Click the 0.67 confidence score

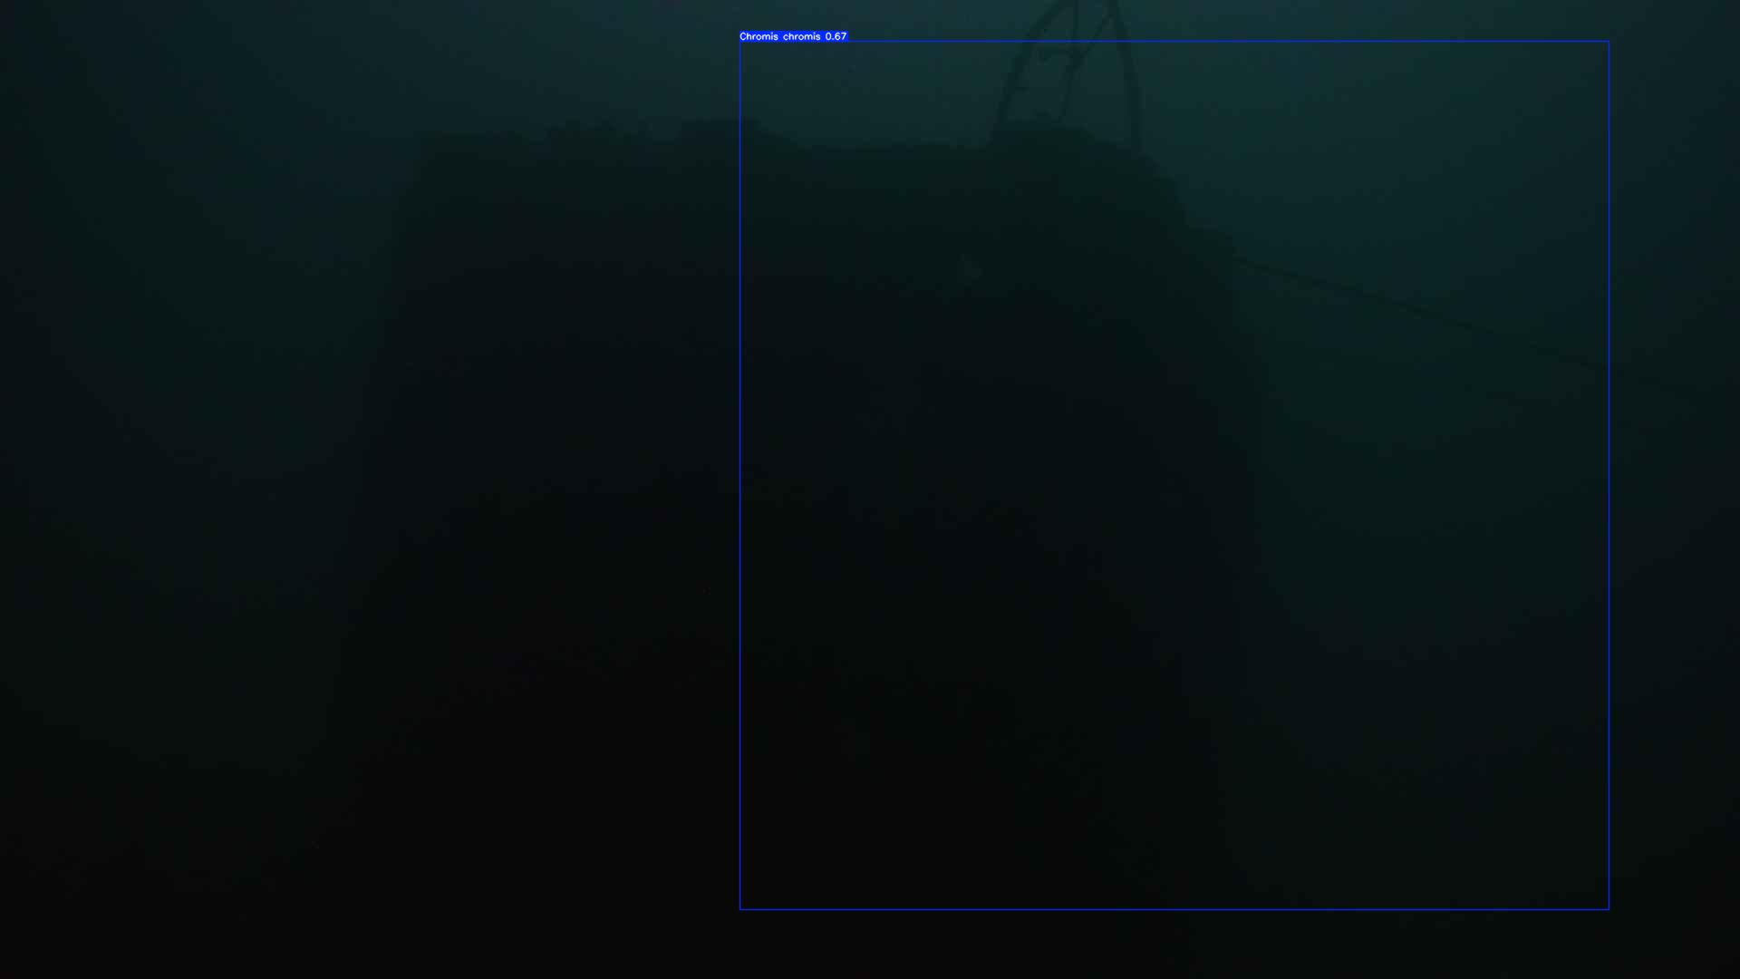pos(836,36)
